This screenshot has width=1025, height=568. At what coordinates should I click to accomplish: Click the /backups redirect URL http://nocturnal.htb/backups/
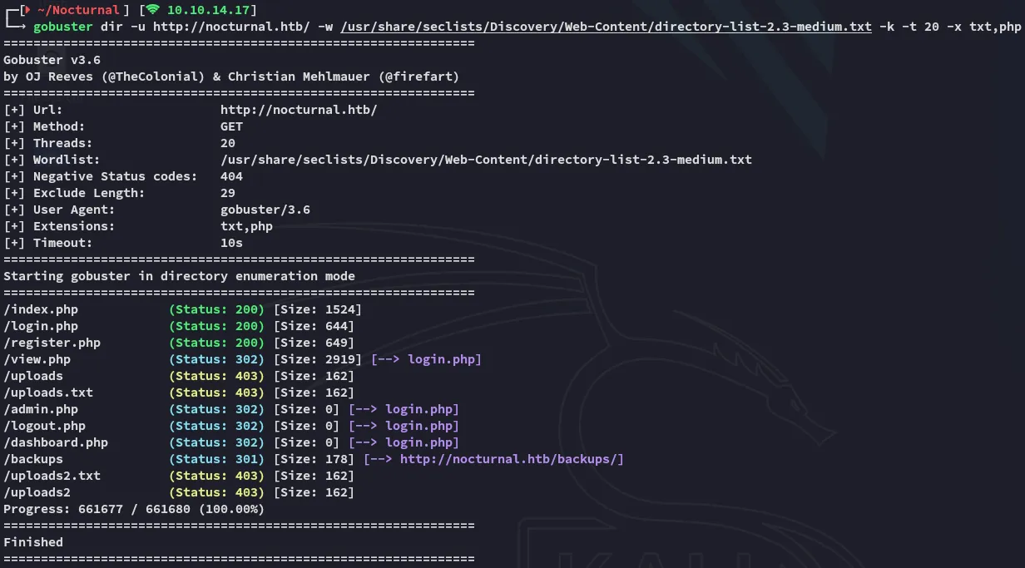tap(511, 459)
